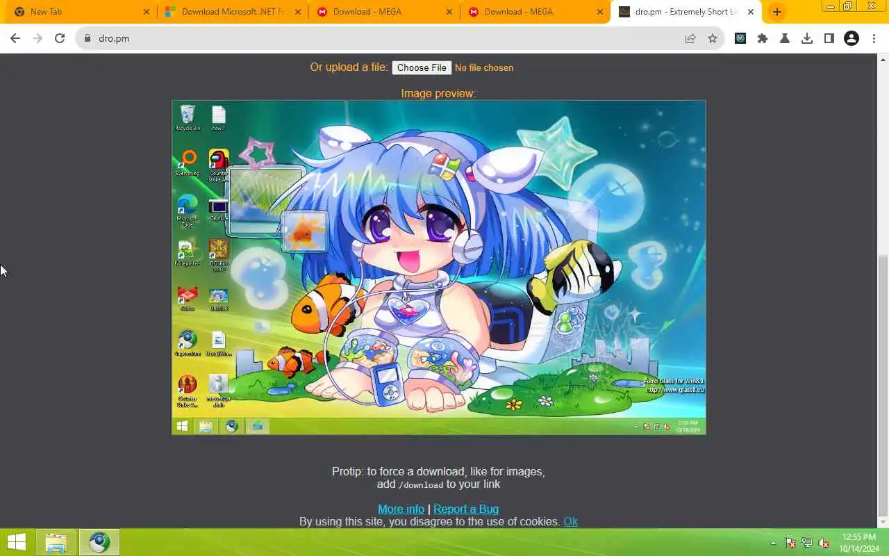The width and height of the screenshot is (889, 556).
Task: Click the browser forward arrow
Action: click(38, 39)
